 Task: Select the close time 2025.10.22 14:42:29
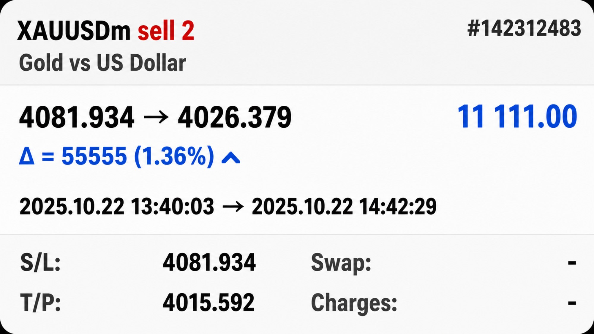[344, 206]
